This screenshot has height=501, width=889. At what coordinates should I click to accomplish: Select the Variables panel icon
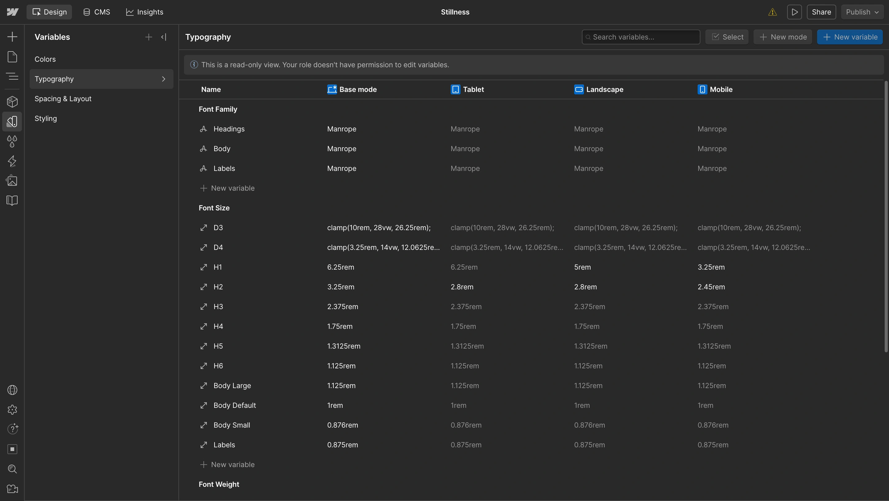(x=12, y=121)
